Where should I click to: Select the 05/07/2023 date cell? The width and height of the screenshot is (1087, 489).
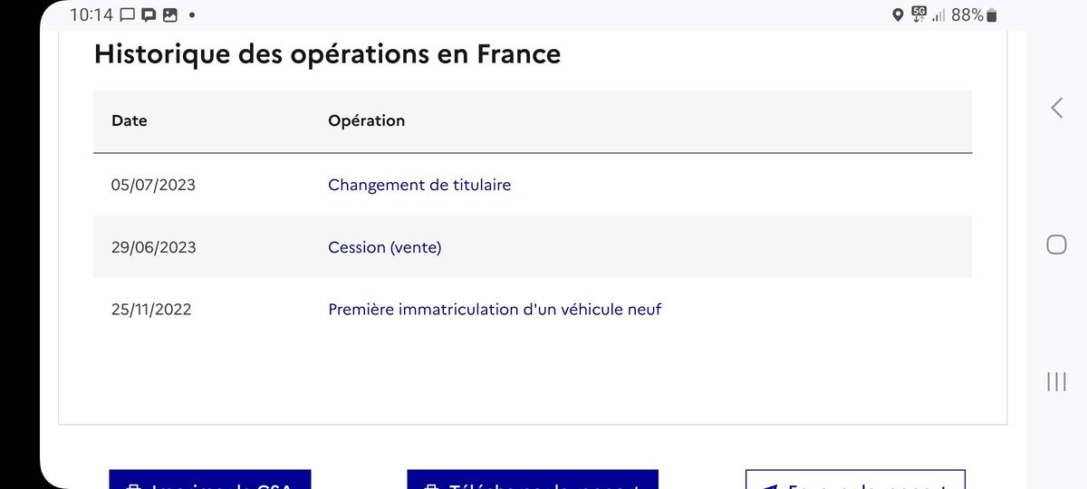coord(153,185)
